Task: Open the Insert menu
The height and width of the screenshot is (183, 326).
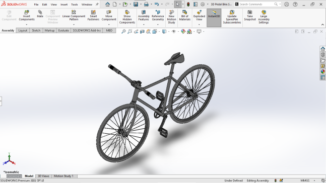Action: pyautogui.click(x=64, y=5)
